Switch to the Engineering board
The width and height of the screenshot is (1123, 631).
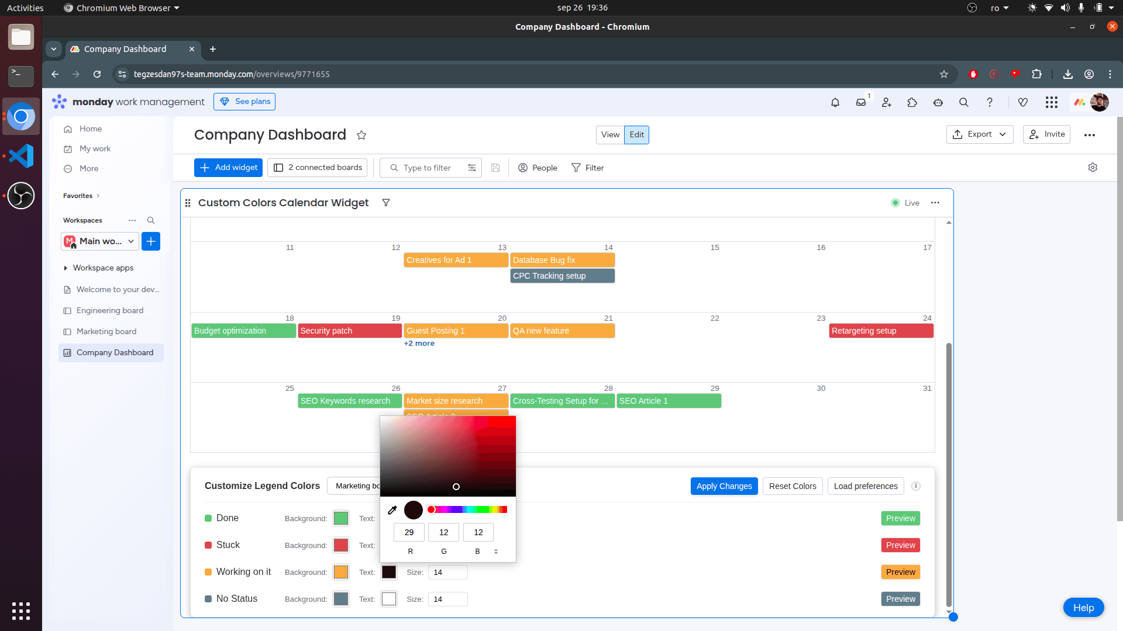click(x=109, y=310)
